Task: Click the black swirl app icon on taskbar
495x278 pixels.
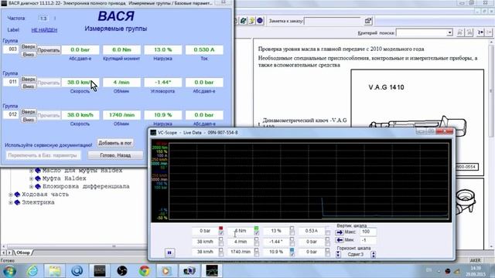Action: tap(122, 271)
